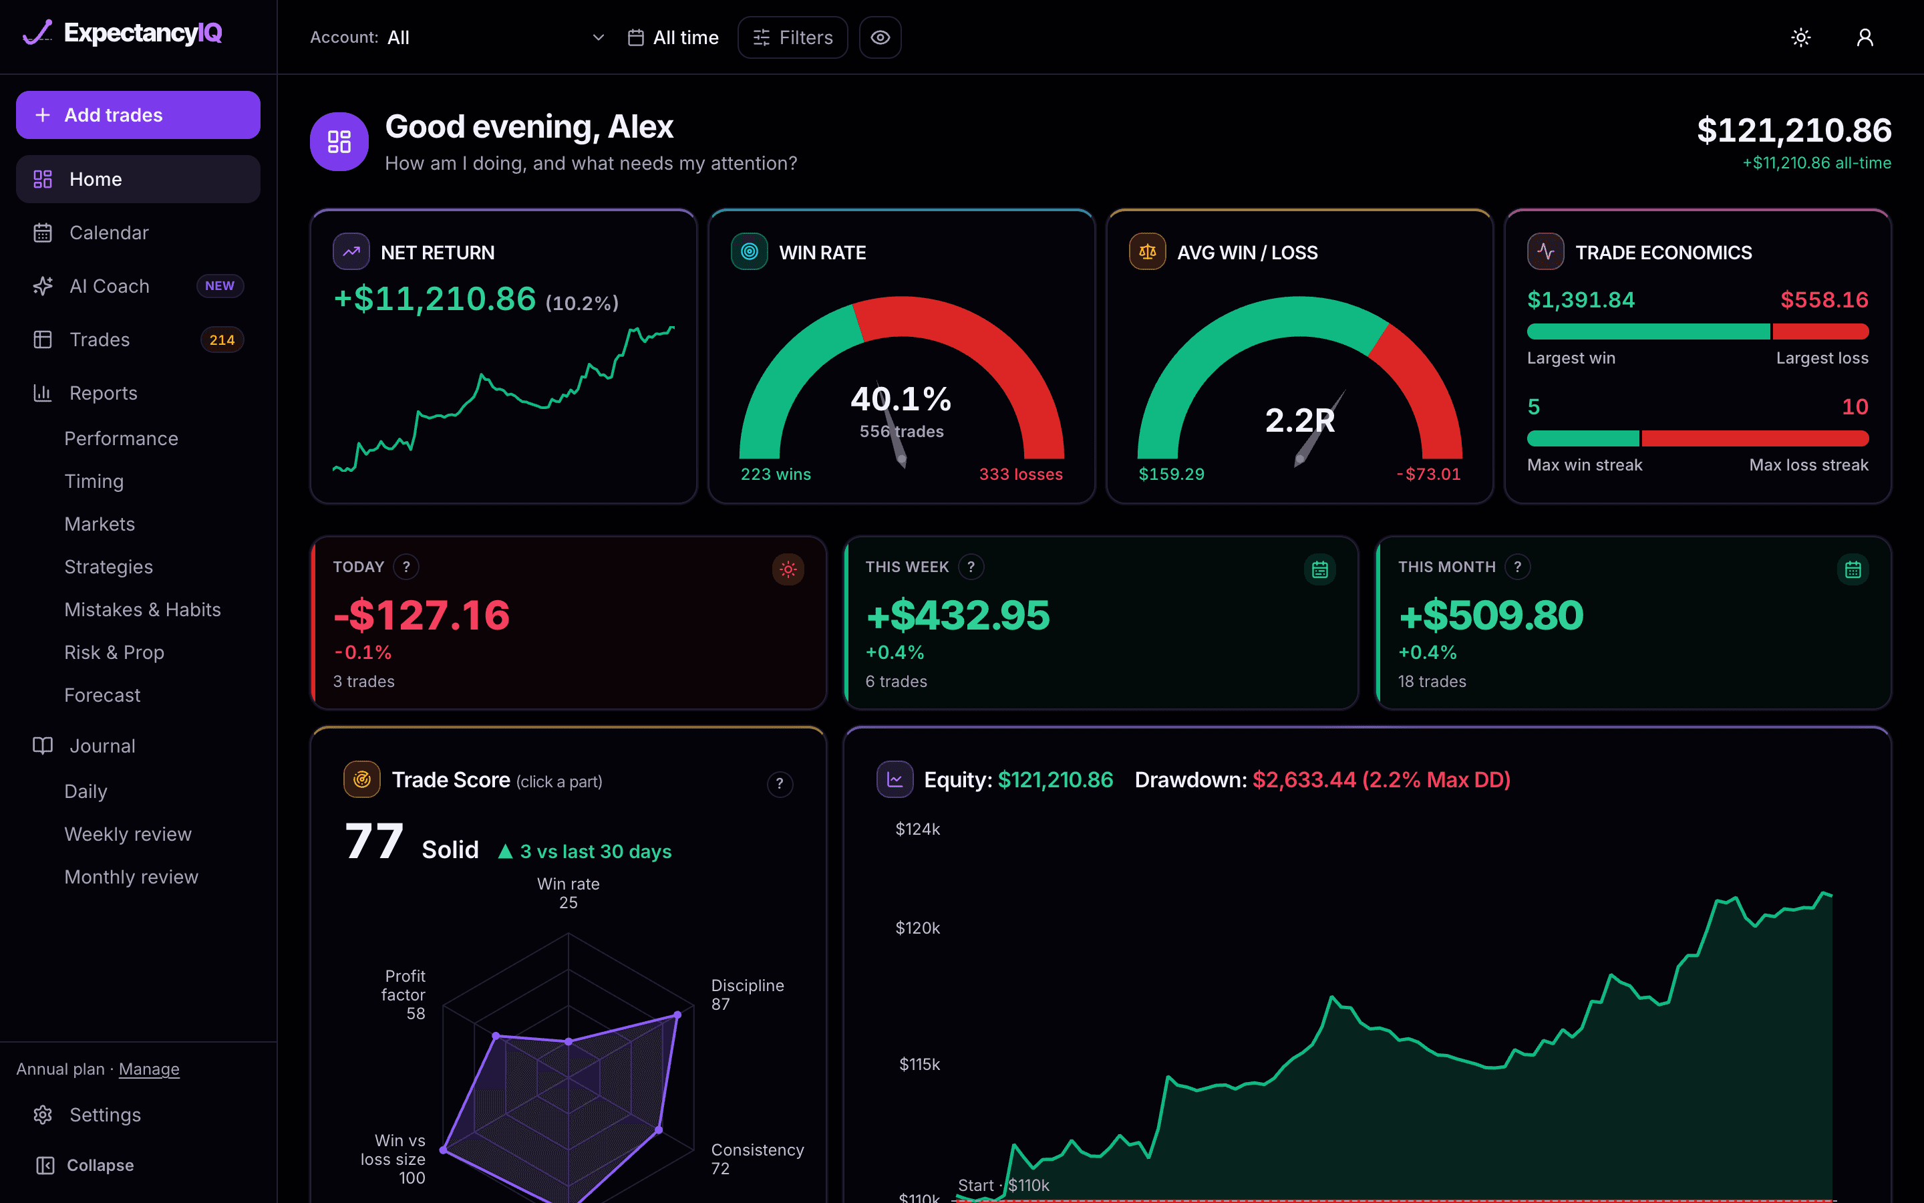Viewport: 1924px width, 1203px height.
Task: Open the AI Coach section
Action: click(x=138, y=285)
